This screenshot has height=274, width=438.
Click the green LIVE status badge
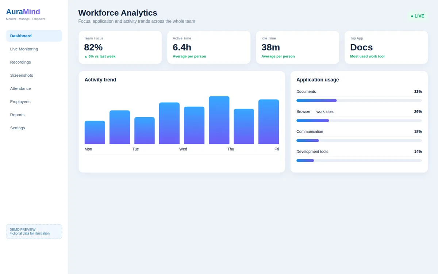(417, 16)
